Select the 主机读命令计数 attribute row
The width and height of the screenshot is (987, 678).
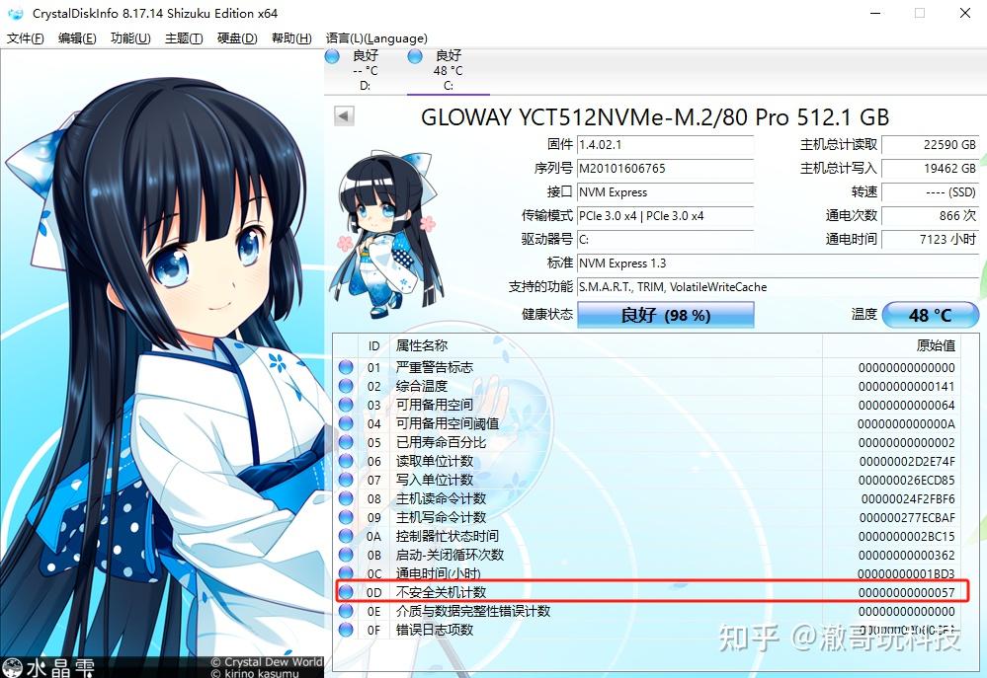click(x=647, y=498)
